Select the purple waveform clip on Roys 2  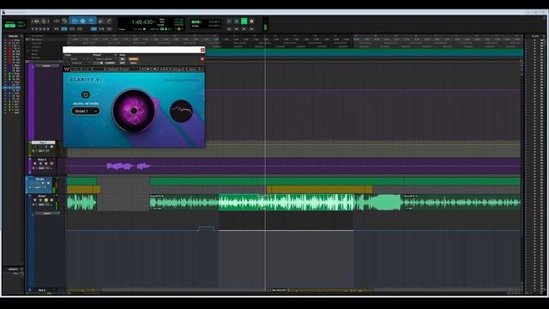pos(129,166)
